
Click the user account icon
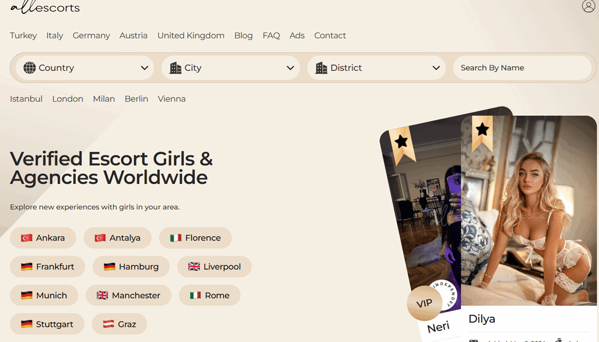tap(588, 6)
